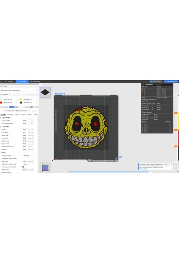Click the horizontal move slider handle
Viewport: 179px width, 253px height.
[x=147, y=172]
